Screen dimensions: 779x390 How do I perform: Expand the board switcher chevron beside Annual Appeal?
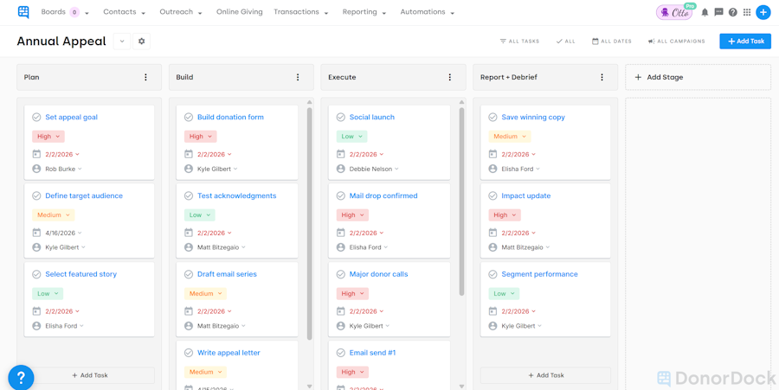point(122,42)
